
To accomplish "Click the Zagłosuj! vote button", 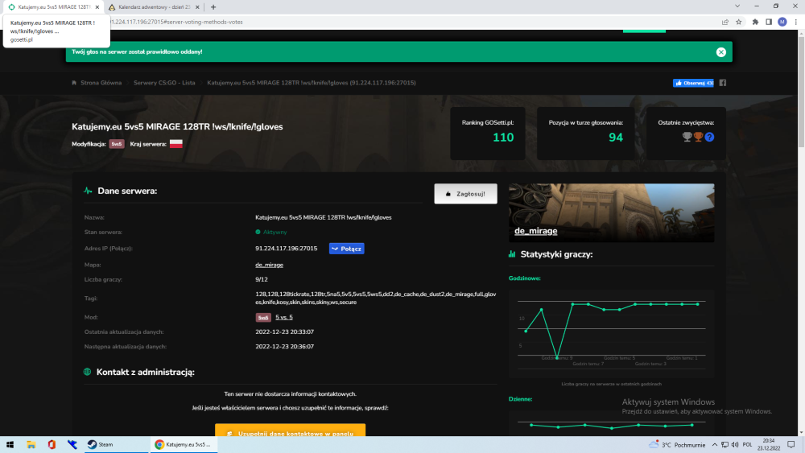I will coord(465,194).
